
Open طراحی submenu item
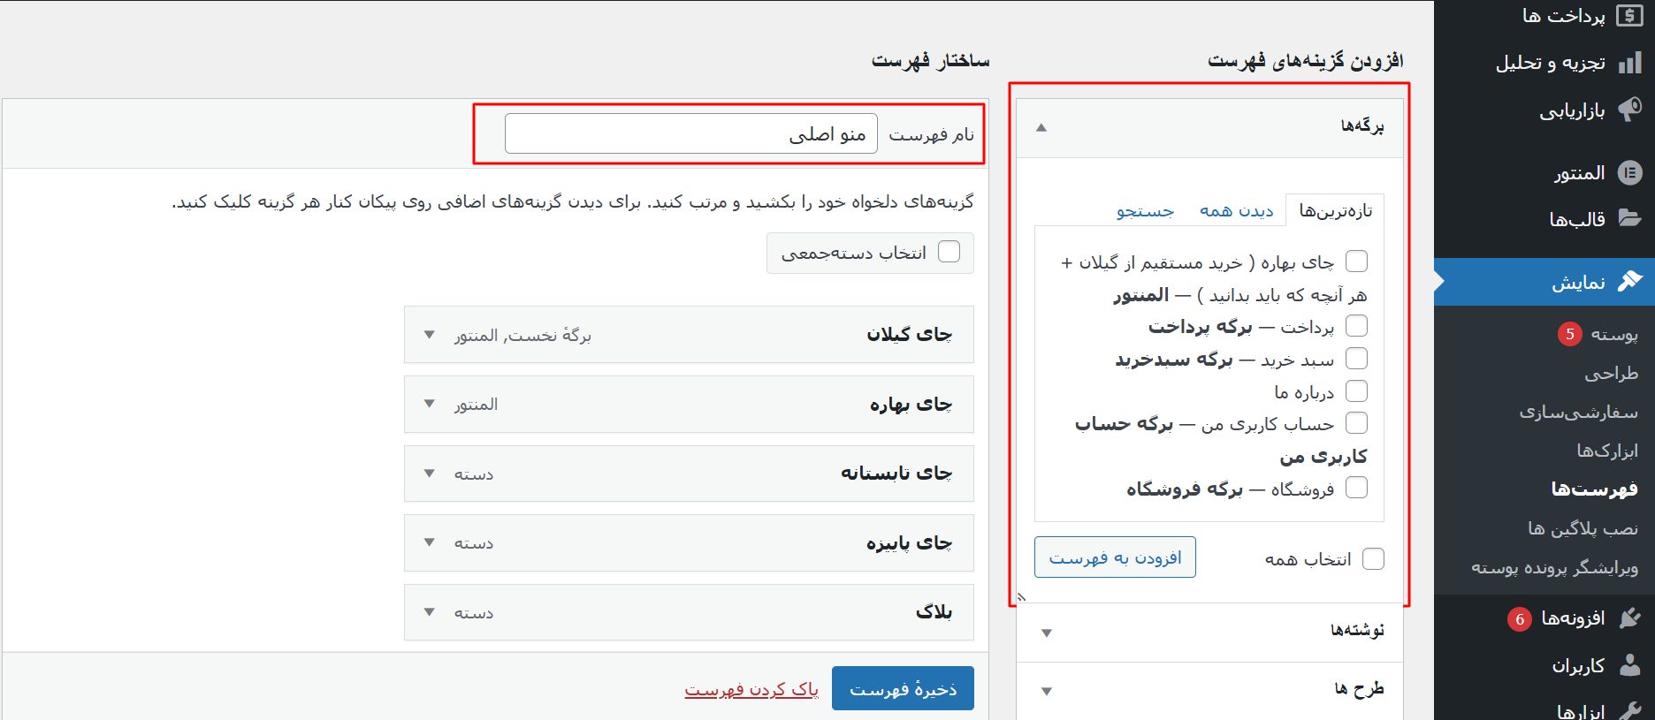(x=1611, y=373)
